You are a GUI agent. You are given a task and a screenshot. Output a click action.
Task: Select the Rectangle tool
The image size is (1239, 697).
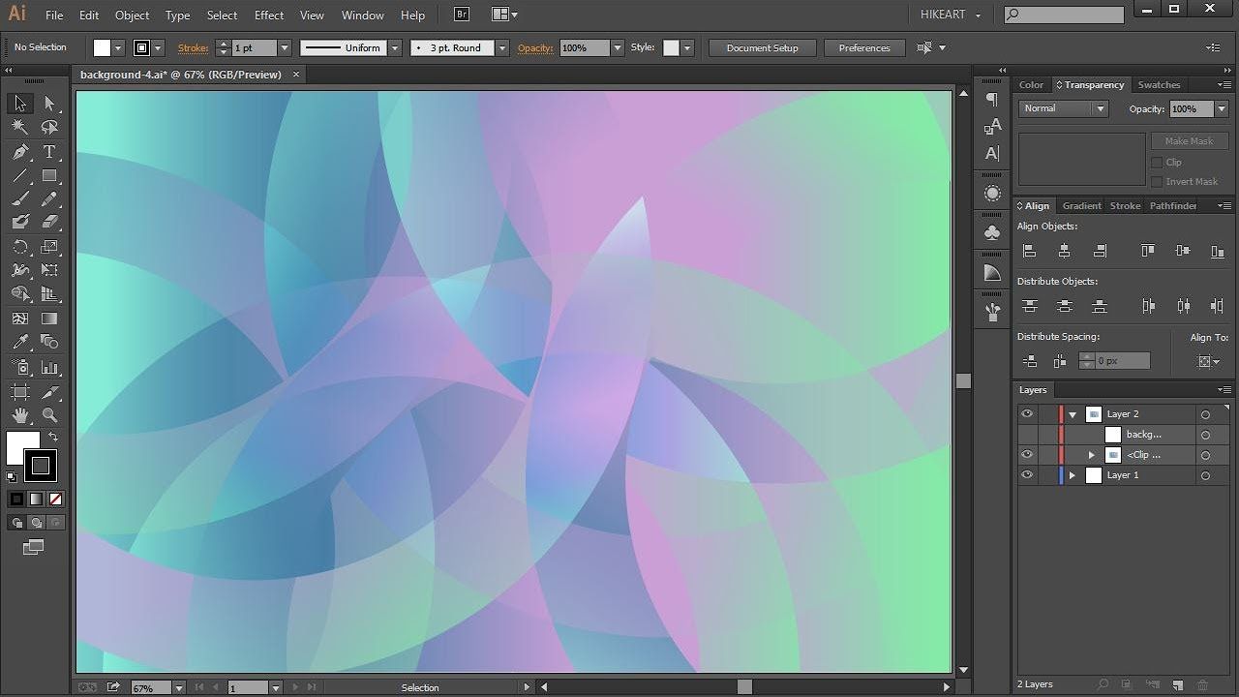click(x=49, y=175)
